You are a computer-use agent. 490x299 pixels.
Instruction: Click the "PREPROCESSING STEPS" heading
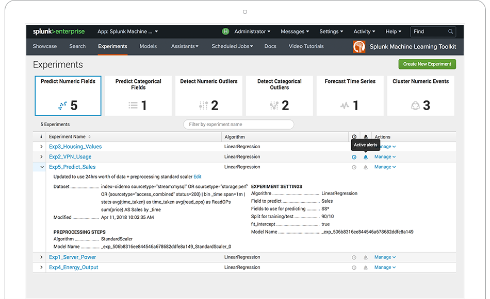pyautogui.click(x=79, y=232)
